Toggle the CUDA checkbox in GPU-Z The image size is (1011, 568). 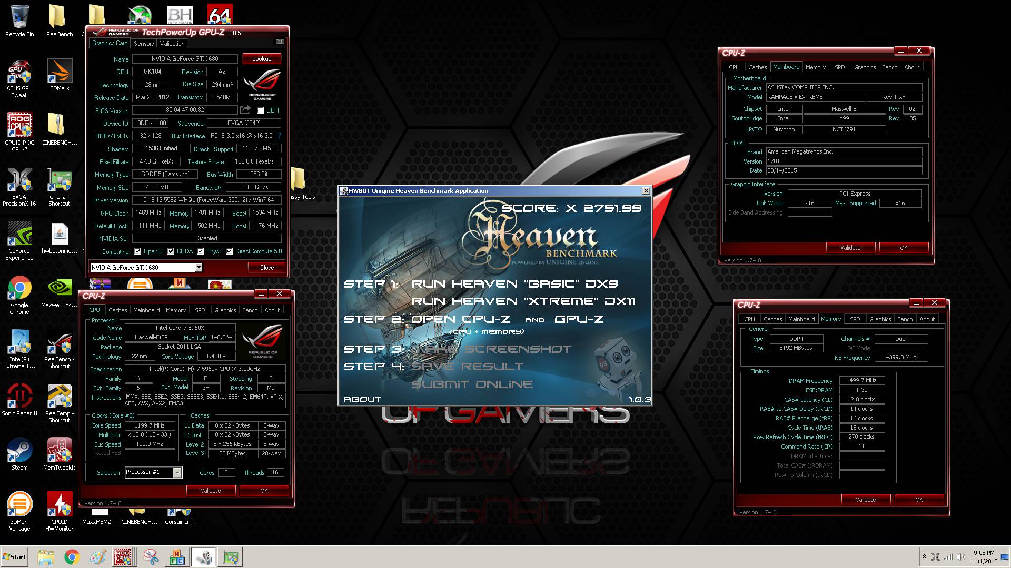171,251
